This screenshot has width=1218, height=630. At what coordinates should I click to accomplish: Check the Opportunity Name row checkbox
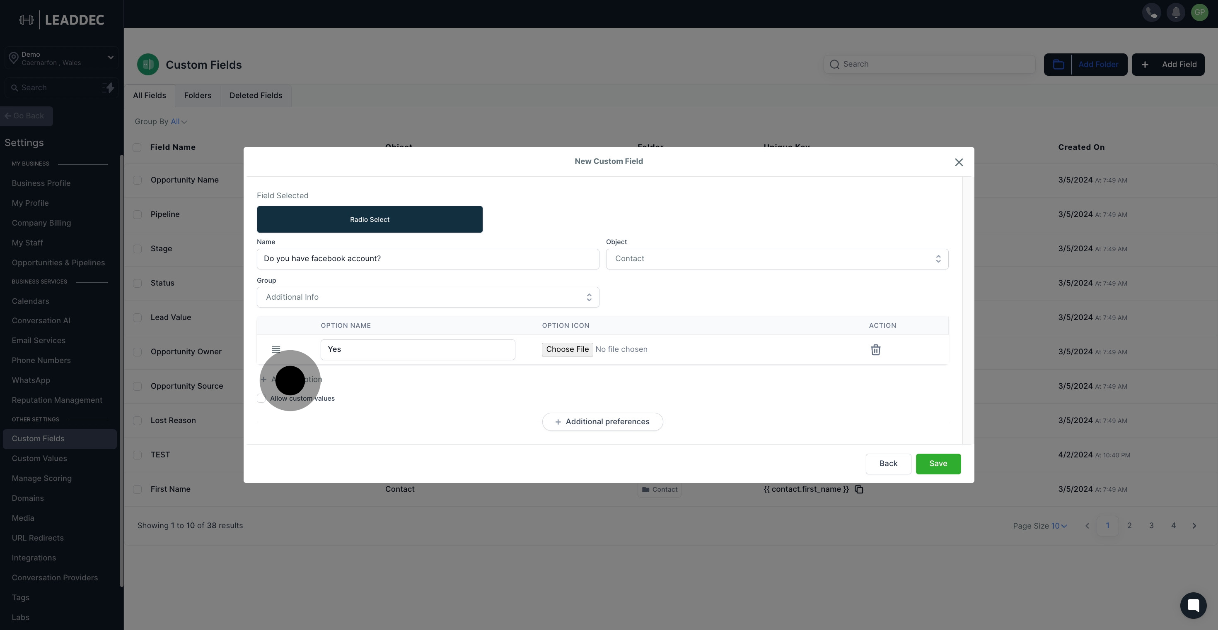tap(137, 180)
